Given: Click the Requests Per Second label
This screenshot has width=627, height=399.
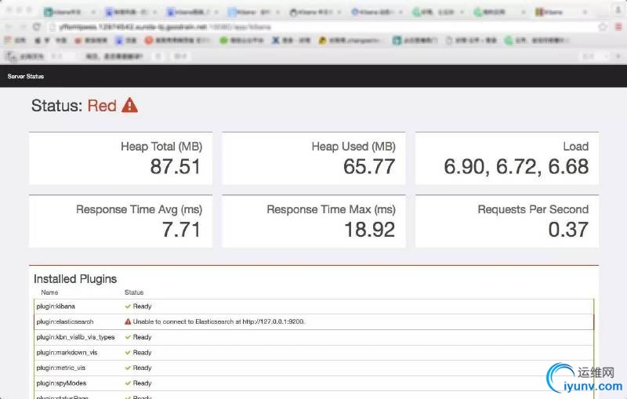Looking at the screenshot, I should [x=533, y=209].
